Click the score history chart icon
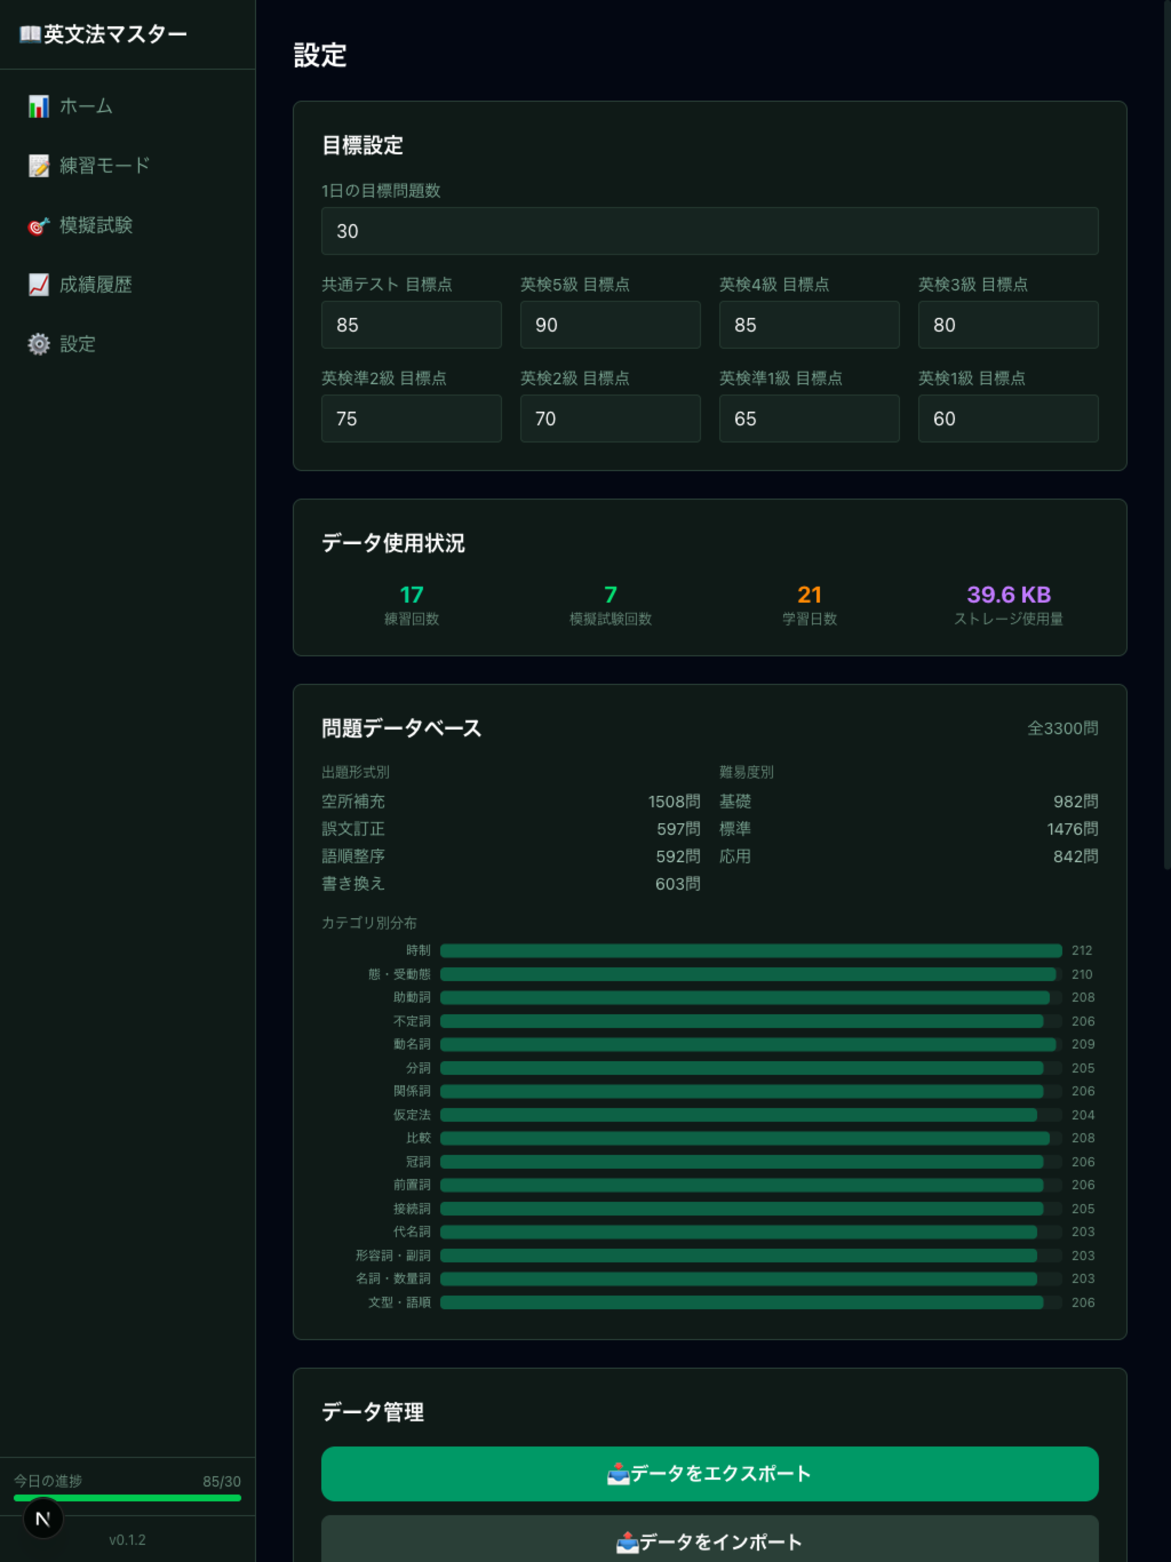1171x1562 pixels. pyautogui.click(x=38, y=285)
